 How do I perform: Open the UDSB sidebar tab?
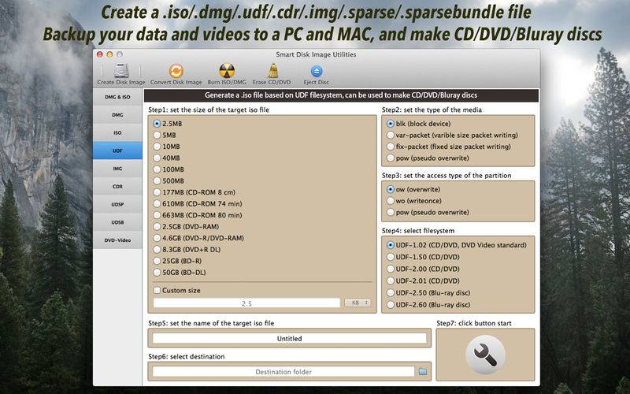click(x=117, y=222)
